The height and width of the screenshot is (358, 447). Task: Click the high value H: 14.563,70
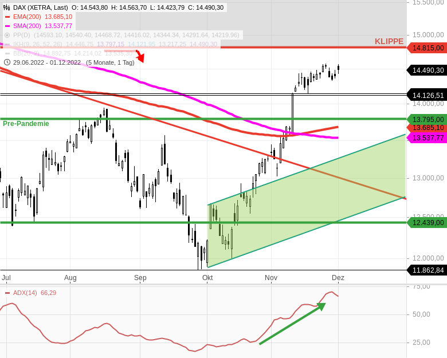point(129,7)
